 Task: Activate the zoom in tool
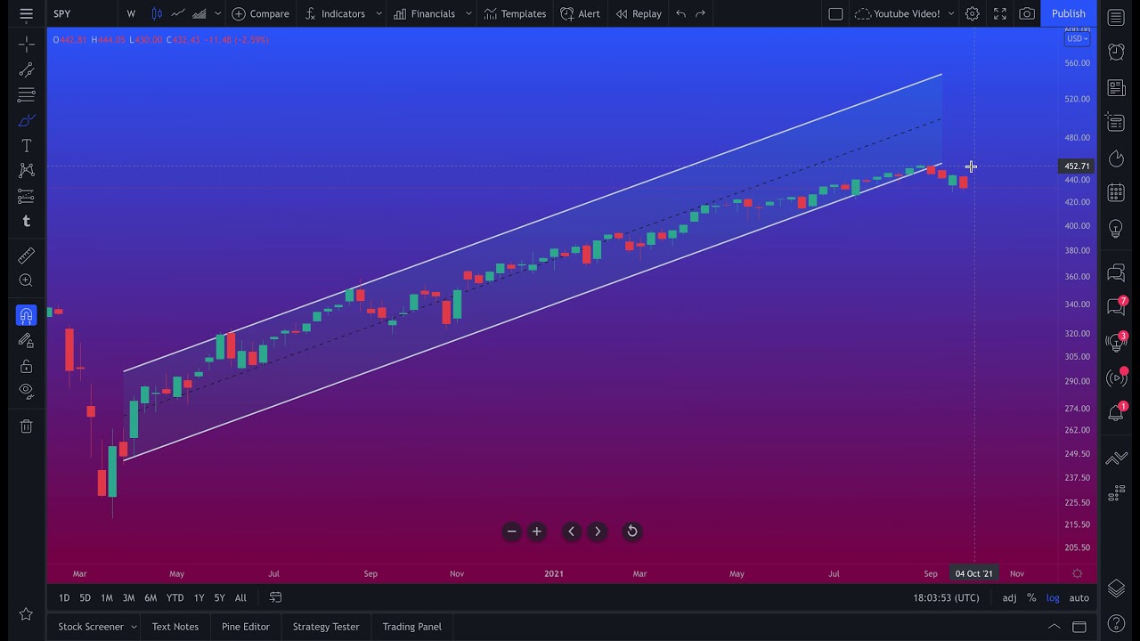pos(26,280)
